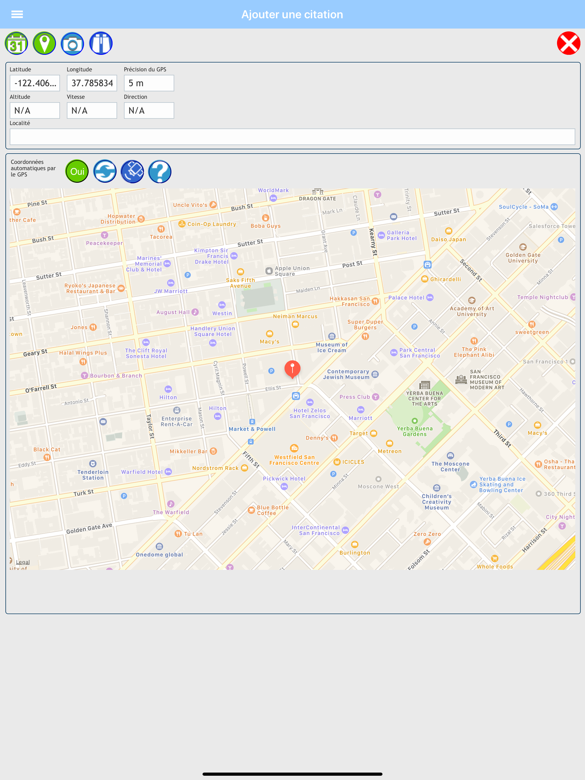Tap the Super Duper Burgers restaurant icon
The image size is (585, 780).
(x=365, y=336)
